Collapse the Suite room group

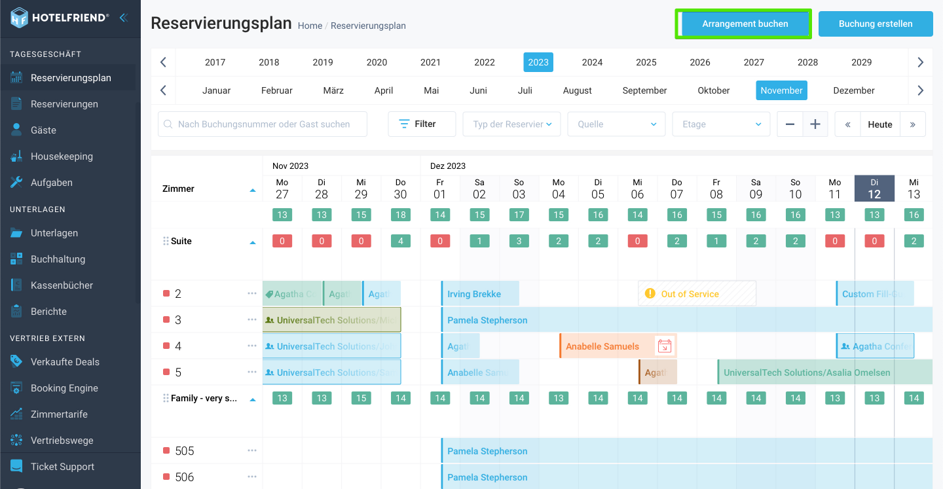253,242
